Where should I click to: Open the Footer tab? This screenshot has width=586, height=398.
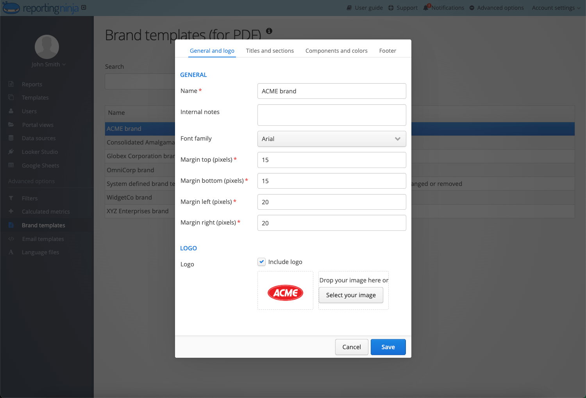coord(387,50)
